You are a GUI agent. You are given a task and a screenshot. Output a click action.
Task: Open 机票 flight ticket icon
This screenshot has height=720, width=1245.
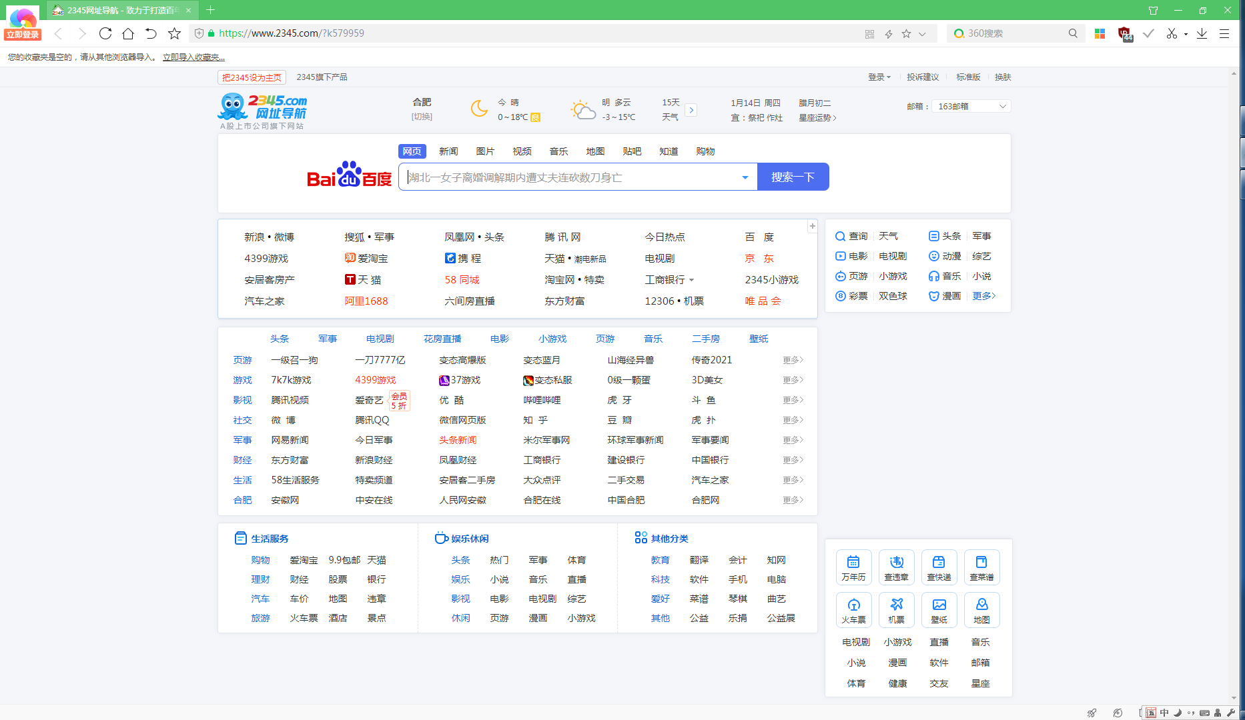point(896,609)
